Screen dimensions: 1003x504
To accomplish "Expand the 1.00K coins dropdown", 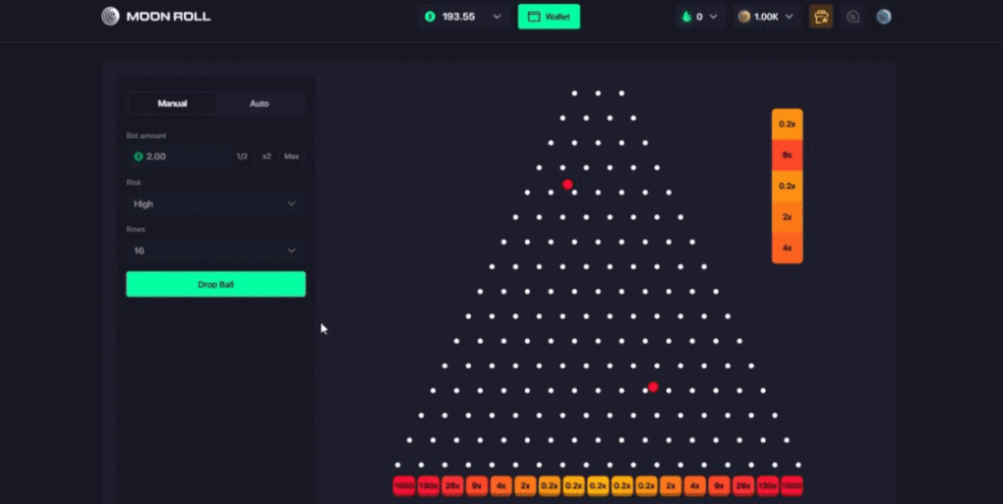I will [788, 17].
